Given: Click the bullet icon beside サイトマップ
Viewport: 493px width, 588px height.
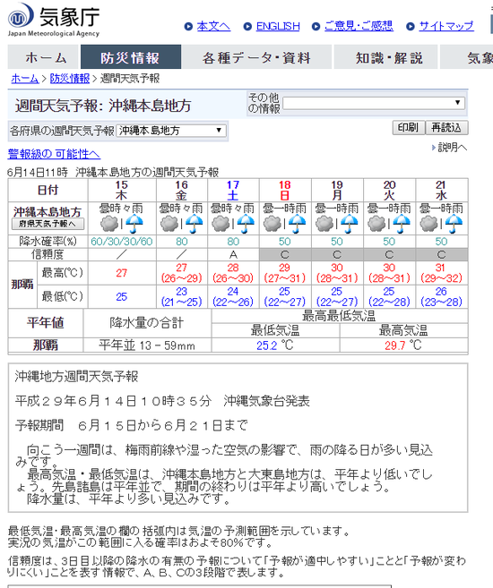Looking at the screenshot, I should pos(411,27).
